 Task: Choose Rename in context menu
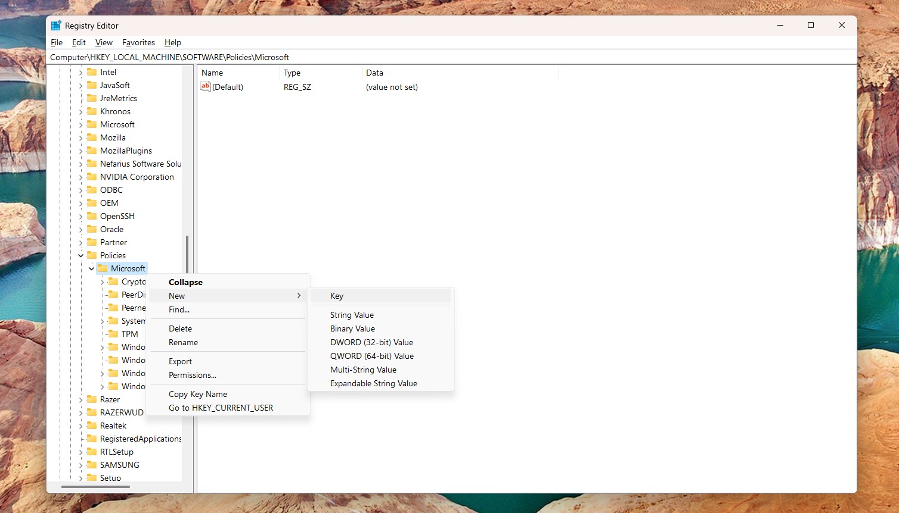click(228, 342)
